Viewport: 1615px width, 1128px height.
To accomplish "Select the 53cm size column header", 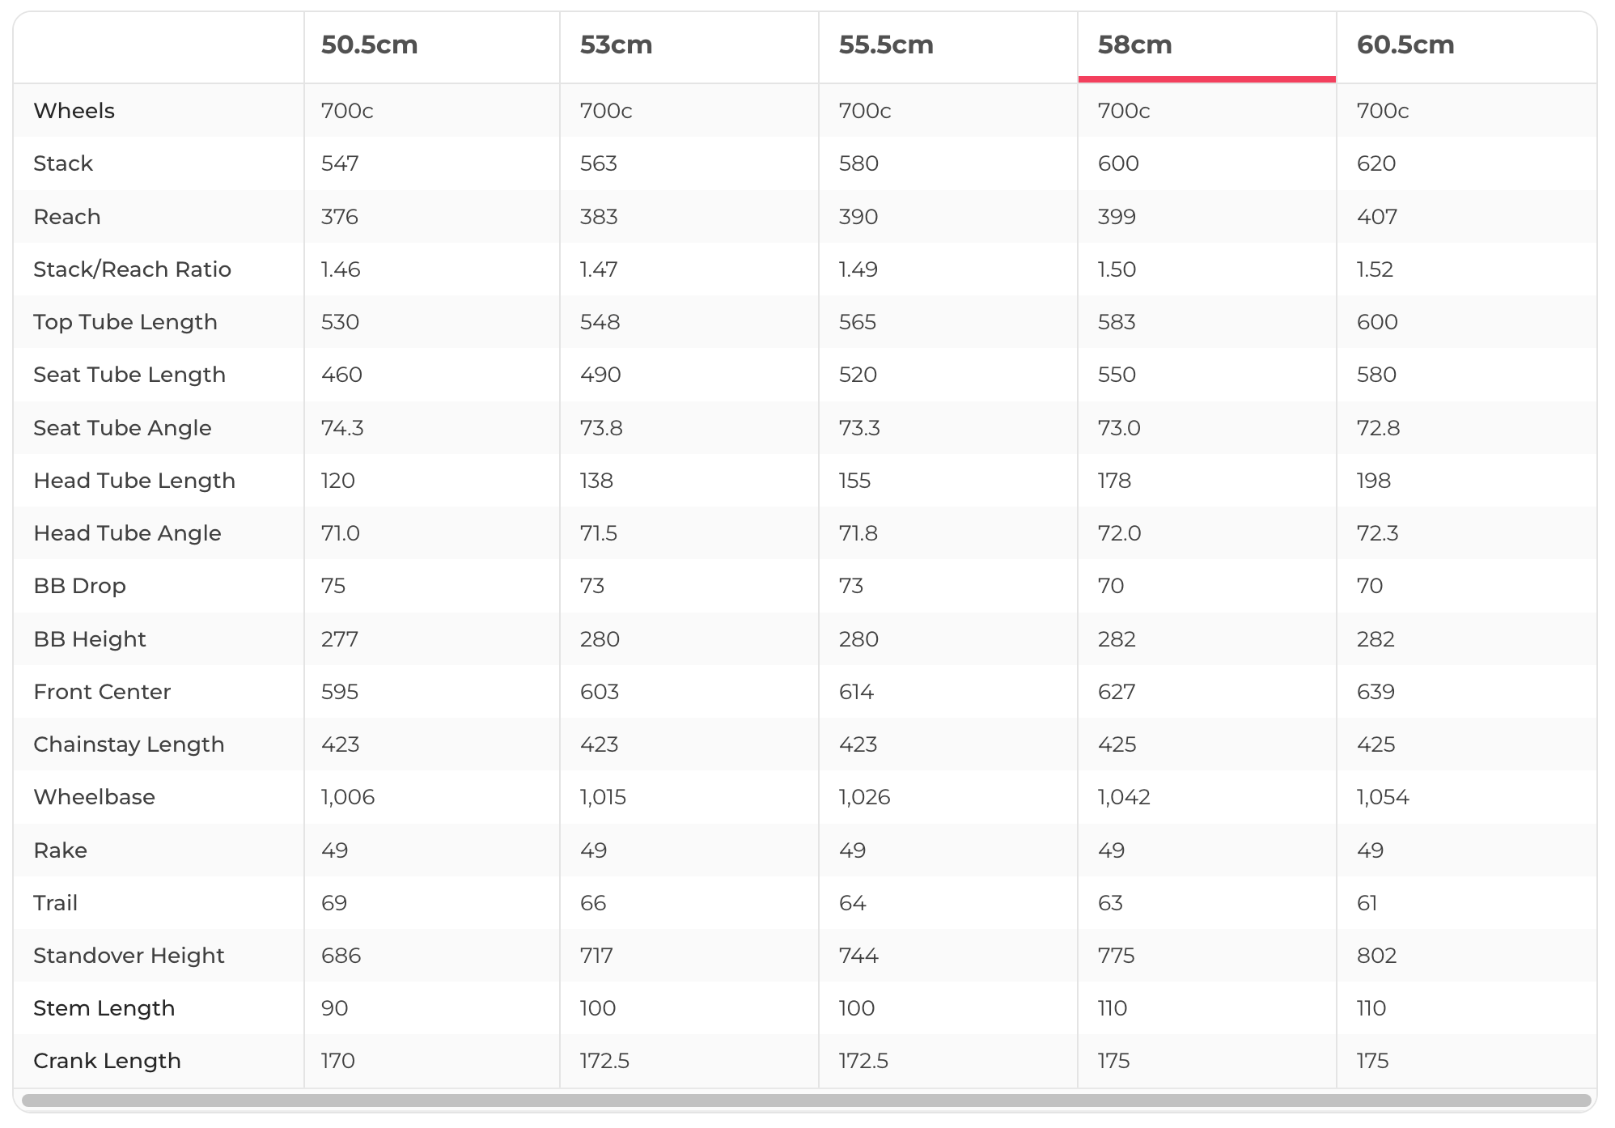I will pos(616,45).
